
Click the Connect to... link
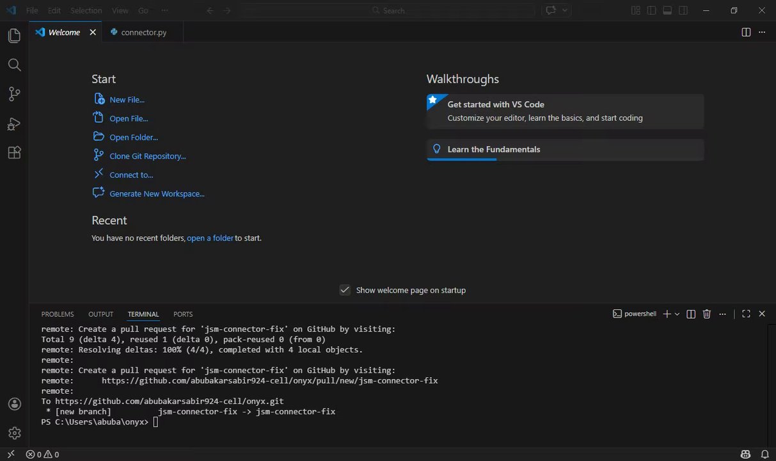click(x=131, y=175)
